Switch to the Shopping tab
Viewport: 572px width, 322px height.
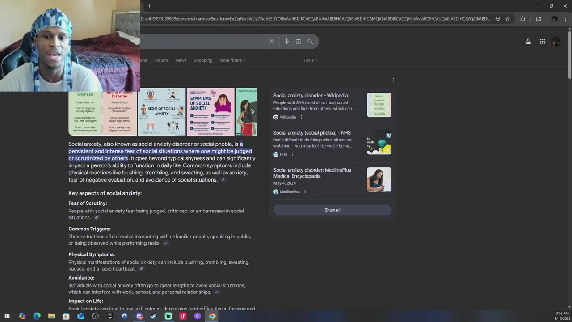[x=203, y=60]
